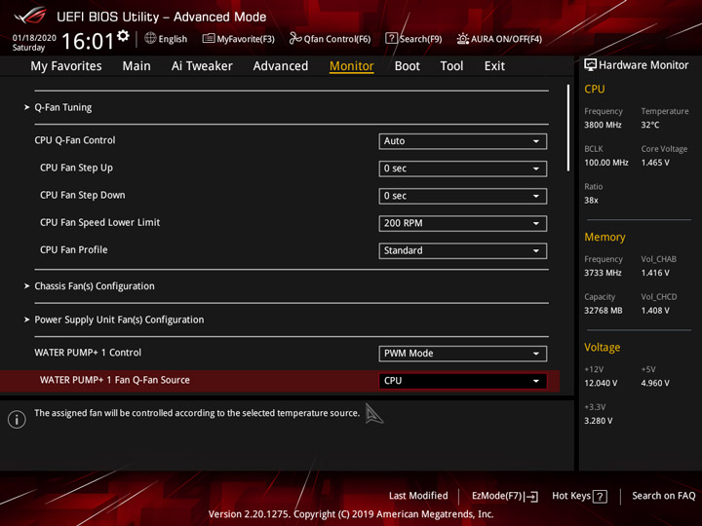The height and width of the screenshot is (526, 702).
Task: Click the 4.960 V voltage value
Action: (655, 383)
